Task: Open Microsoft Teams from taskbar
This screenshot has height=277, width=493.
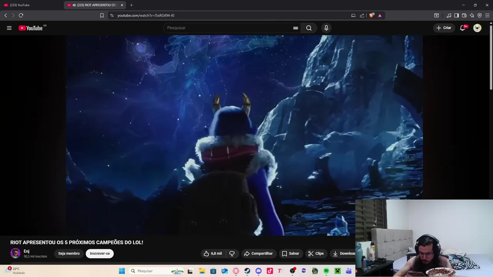Action: tap(349, 271)
